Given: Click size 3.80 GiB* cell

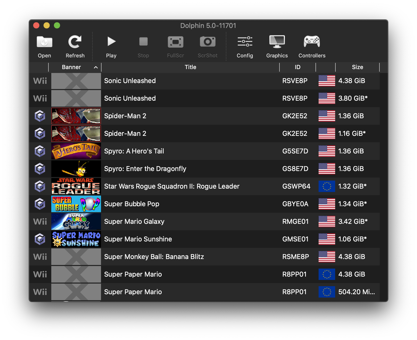Looking at the screenshot, I should pos(353,98).
